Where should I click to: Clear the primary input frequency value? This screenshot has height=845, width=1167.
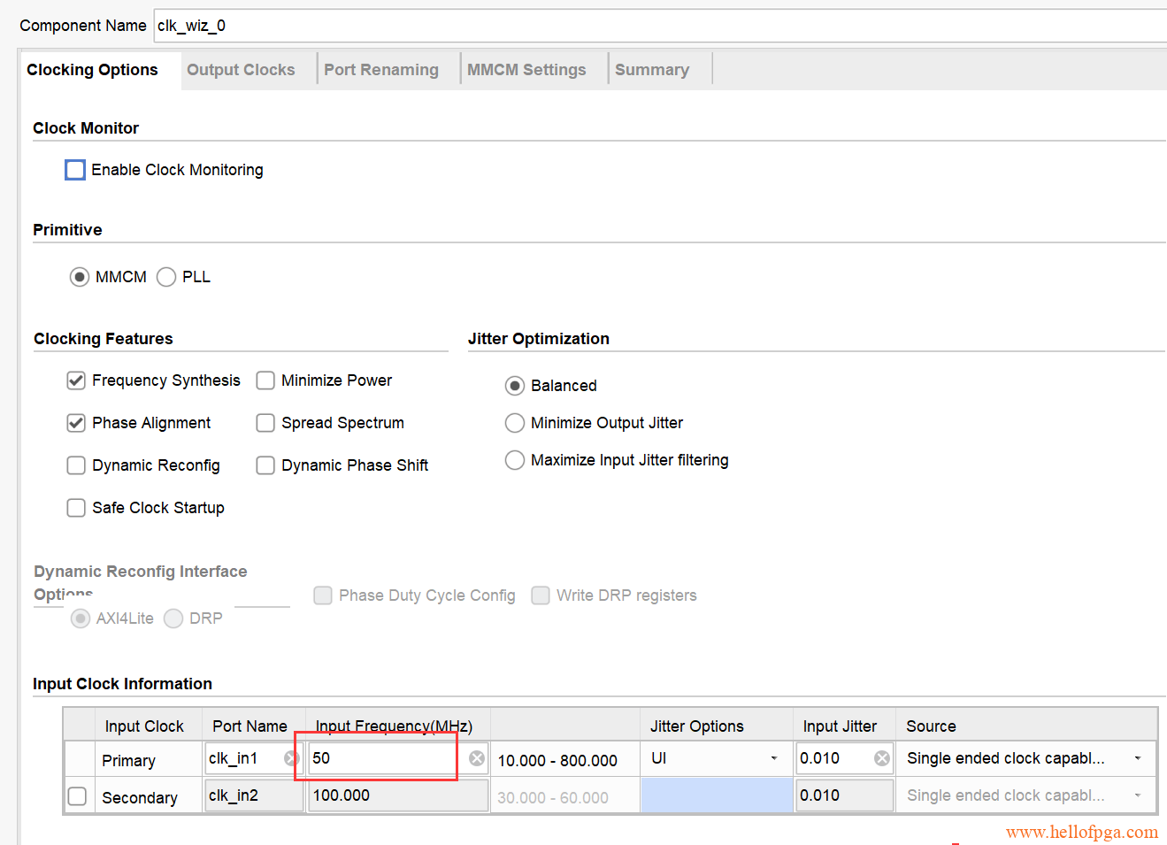476,758
